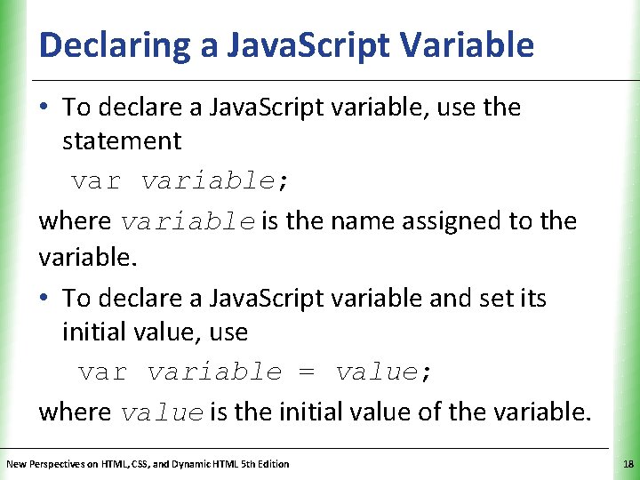Click the footer text 'New Perspectives on HTML, CSS'
Screen dimensions: 640x480
(x=147, y=464)
